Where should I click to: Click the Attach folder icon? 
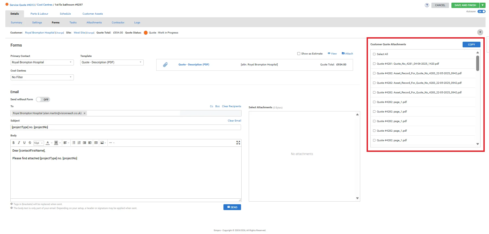click(x=343, y=53)
